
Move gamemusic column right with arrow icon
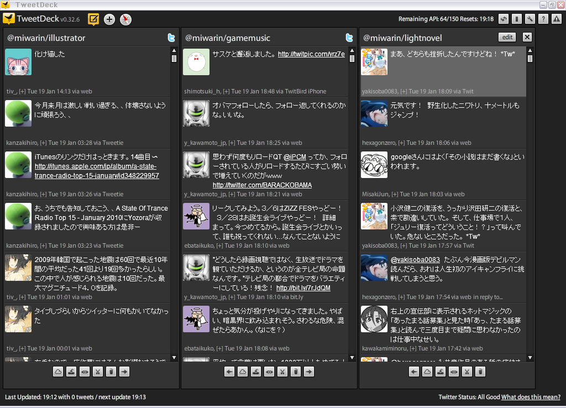point(309,372)
